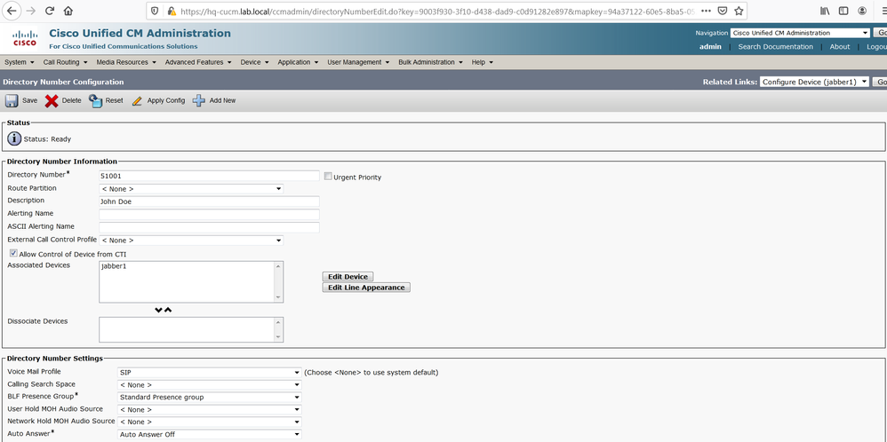Viewport: 887px width, 442px height.
Task: Click the Save disk icon
Action: [x=12, y=100]
